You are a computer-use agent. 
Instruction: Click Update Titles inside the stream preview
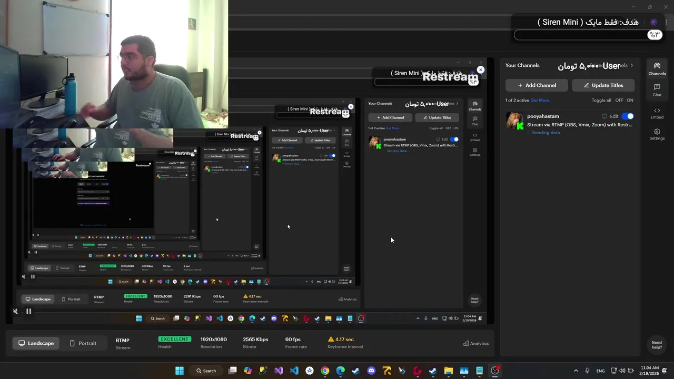point(438,117)
